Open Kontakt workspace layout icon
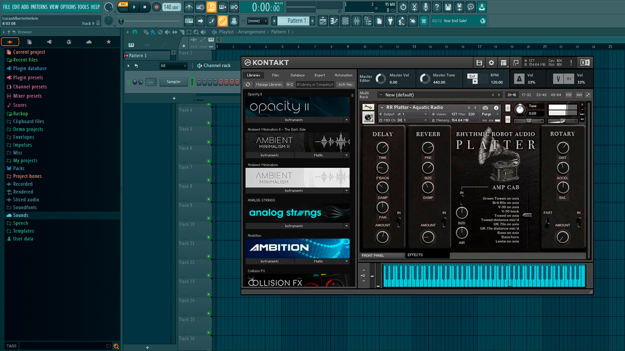Screen dimensions: 625x351 coord(504,63)
